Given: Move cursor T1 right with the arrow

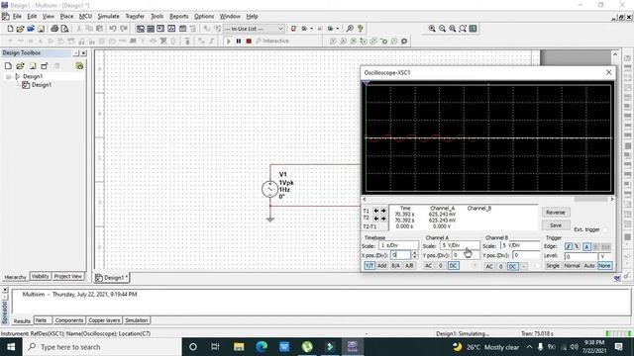Looking at the screenshot, I should [383, 211].
